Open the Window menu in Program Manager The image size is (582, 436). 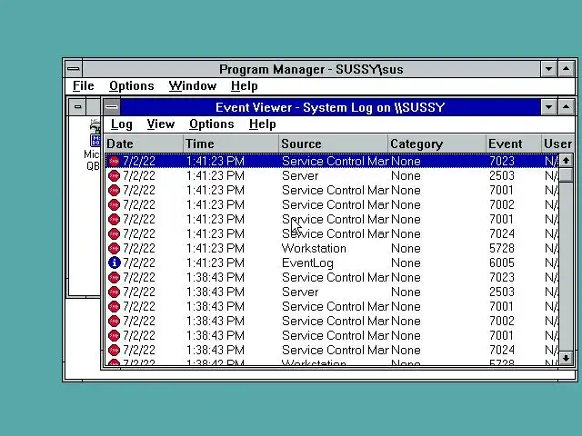click(192, 86)
